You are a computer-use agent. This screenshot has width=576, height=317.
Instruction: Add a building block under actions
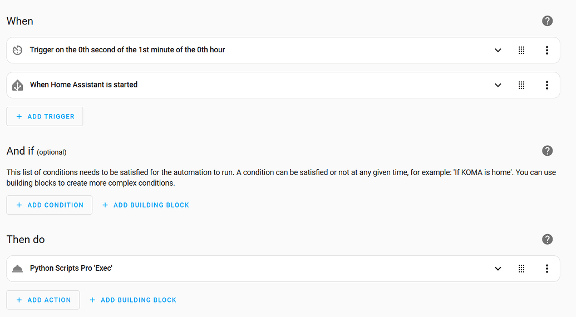click(133, 300)
